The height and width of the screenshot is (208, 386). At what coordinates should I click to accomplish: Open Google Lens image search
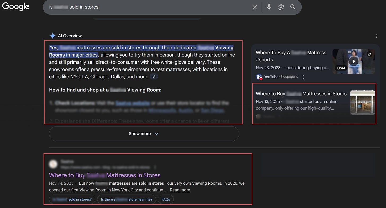[281, 7]
